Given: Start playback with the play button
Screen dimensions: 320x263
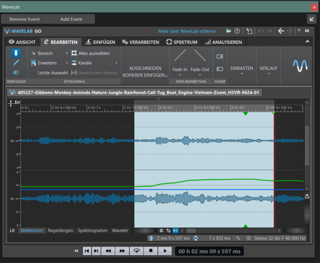Looking at the screenshot, I should pyautogui.click(x=165, y=251).
